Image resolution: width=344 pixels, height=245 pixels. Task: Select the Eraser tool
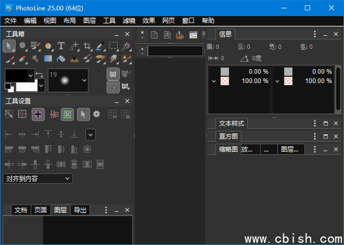22,59
